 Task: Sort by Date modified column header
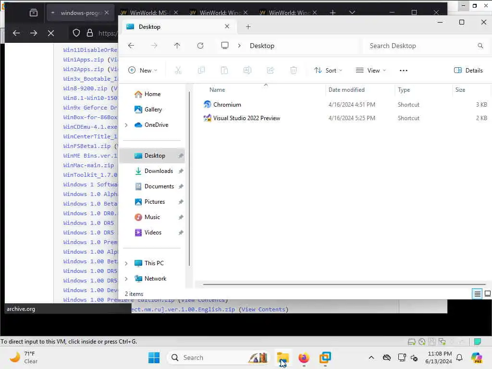[346, 90]
